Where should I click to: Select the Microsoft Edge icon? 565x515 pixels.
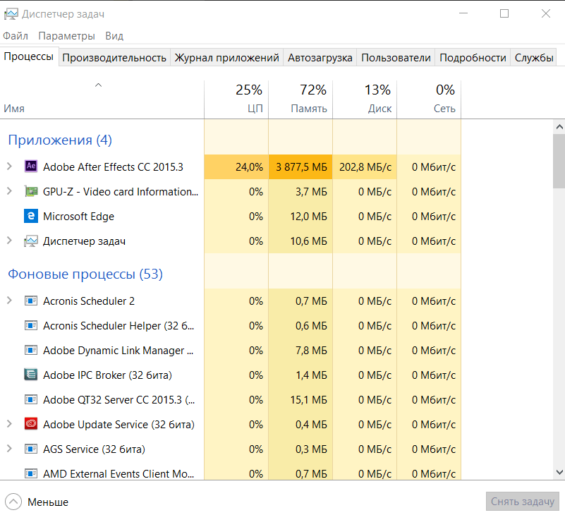coord(30,217)
